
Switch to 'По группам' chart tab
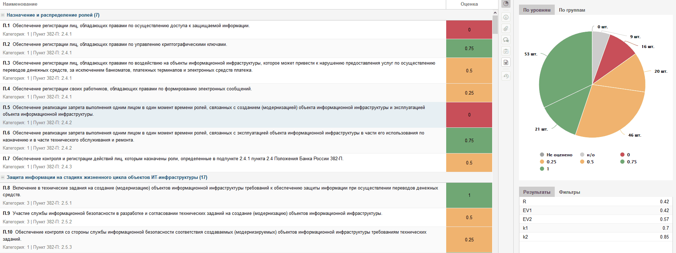[x=572, y=10]
